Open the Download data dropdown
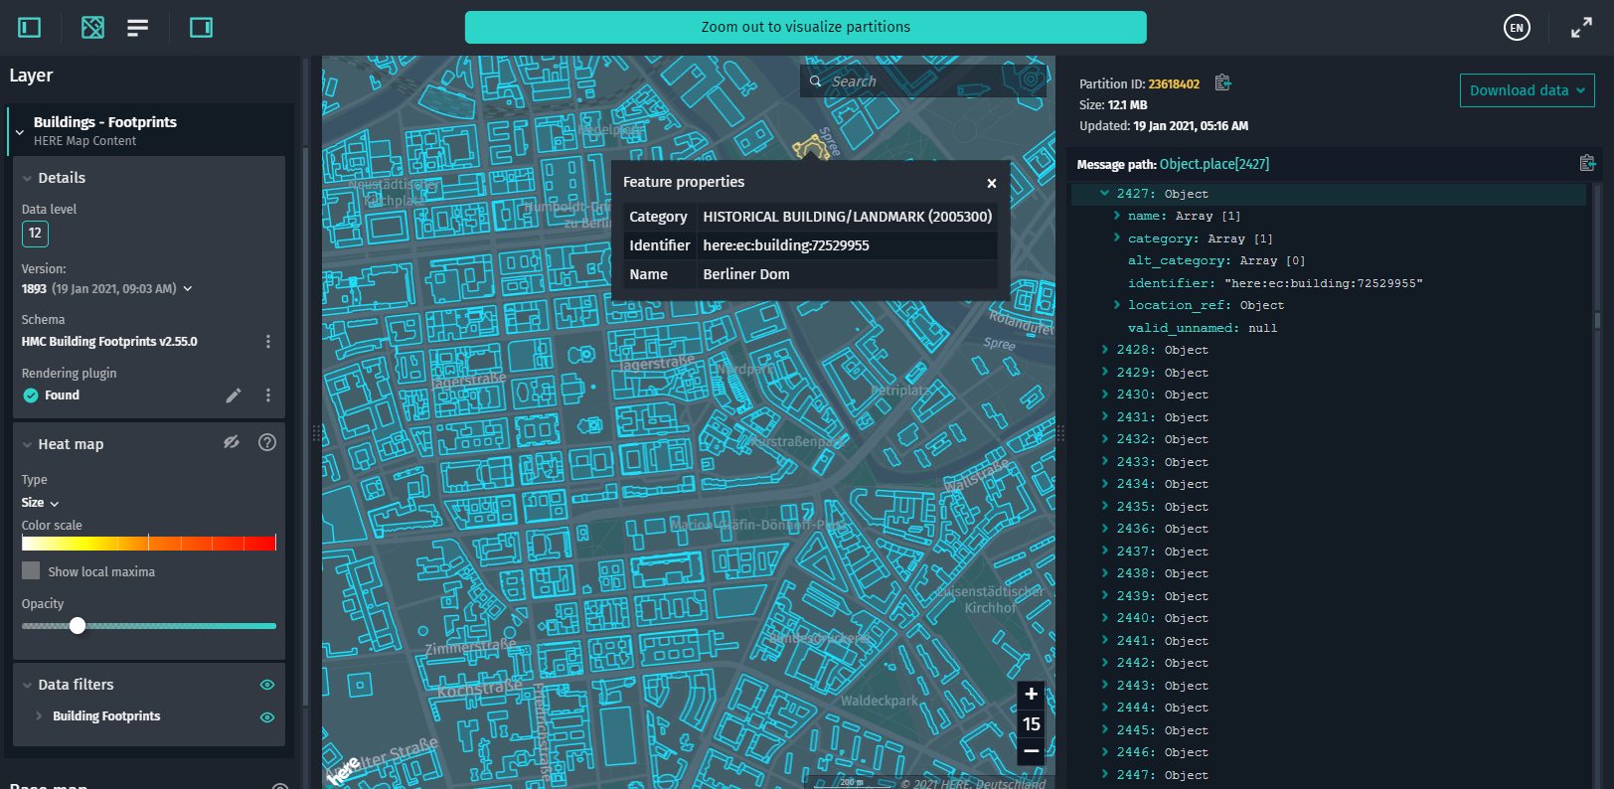 point(1527,90)
